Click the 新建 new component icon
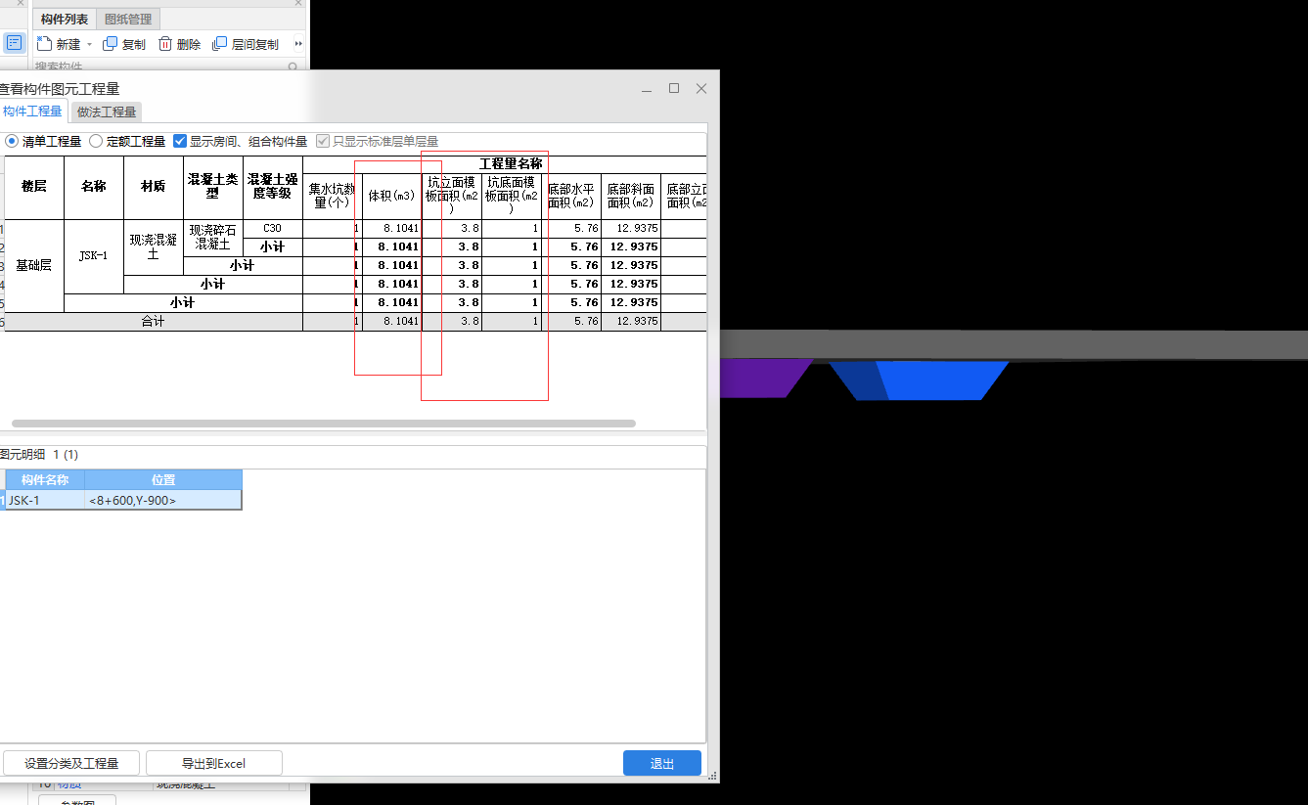 click(44, 44)
